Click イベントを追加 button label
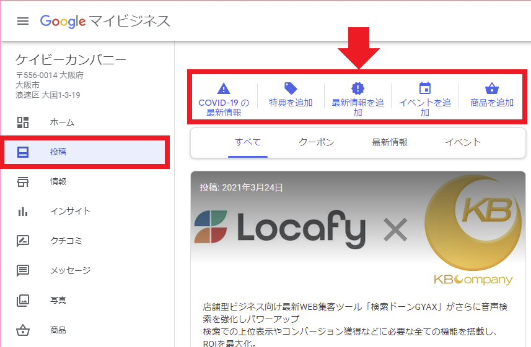The height and width of the screenshot is (347, 531). point(424,108)
